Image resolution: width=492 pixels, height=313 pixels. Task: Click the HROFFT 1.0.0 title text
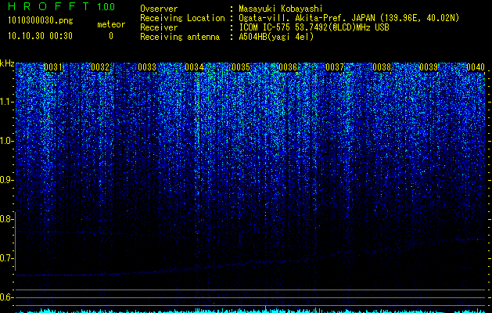(61, 6)
